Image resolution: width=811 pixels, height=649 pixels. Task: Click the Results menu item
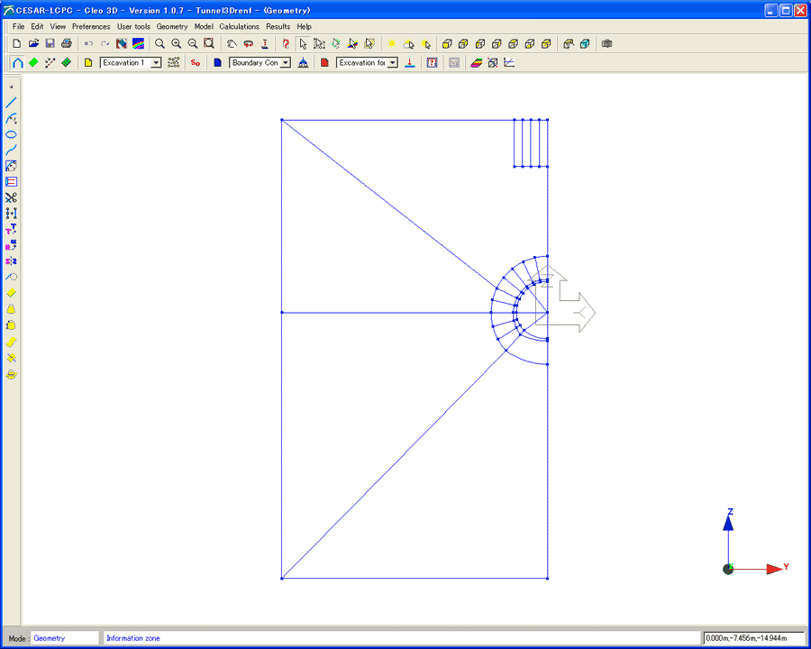278,26
